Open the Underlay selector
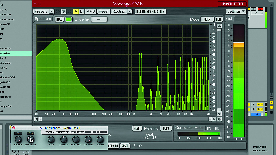The width and height of the screenshot is (276, 155). (x=99, y=19)
